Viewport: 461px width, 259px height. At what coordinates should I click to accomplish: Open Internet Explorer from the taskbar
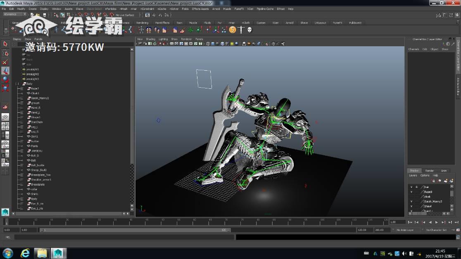[25, 253]
